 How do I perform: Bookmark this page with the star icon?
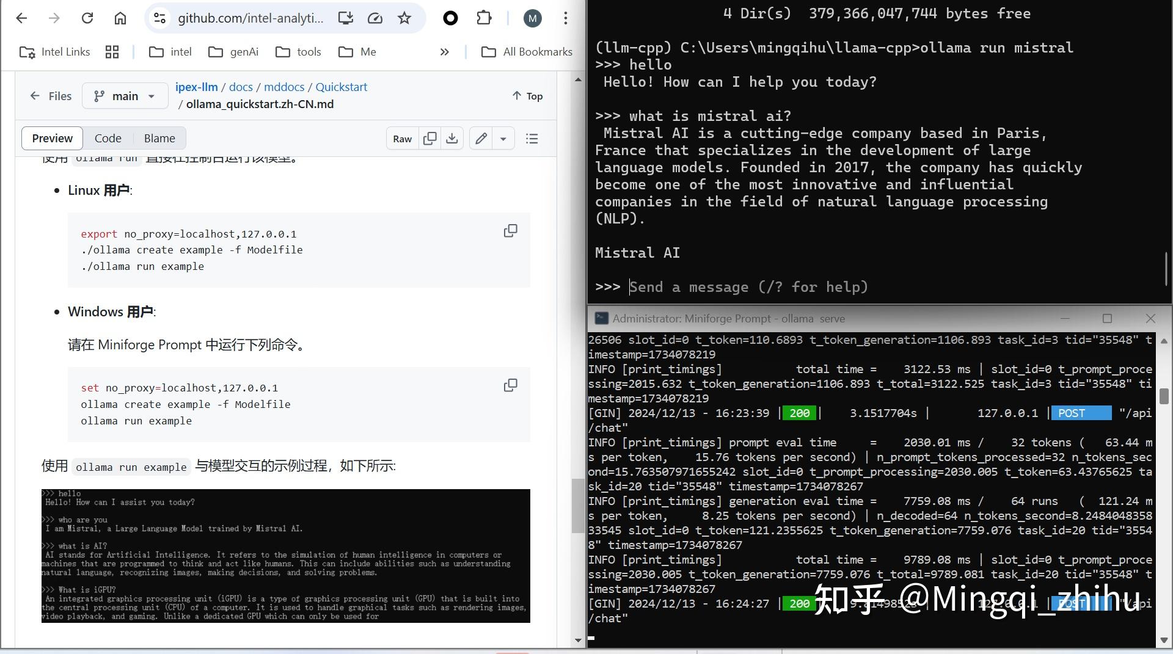404,18
